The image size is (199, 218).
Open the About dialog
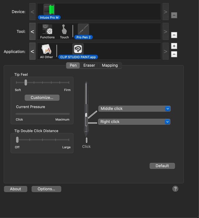16,189
